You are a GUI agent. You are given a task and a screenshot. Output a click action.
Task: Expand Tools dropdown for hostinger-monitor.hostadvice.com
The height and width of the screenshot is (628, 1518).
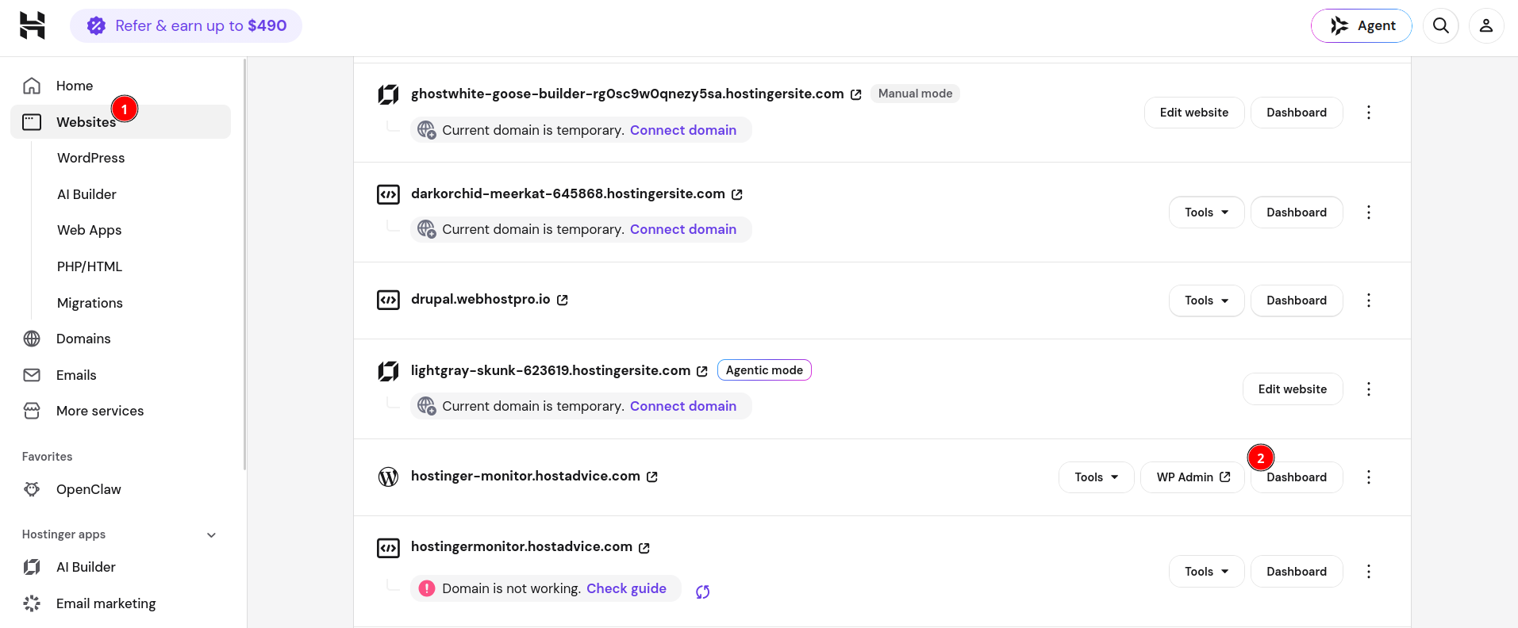(1097, 477)
